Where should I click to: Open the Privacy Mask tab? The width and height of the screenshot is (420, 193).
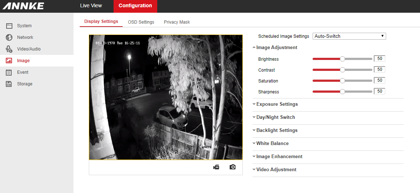coord(177,22)
